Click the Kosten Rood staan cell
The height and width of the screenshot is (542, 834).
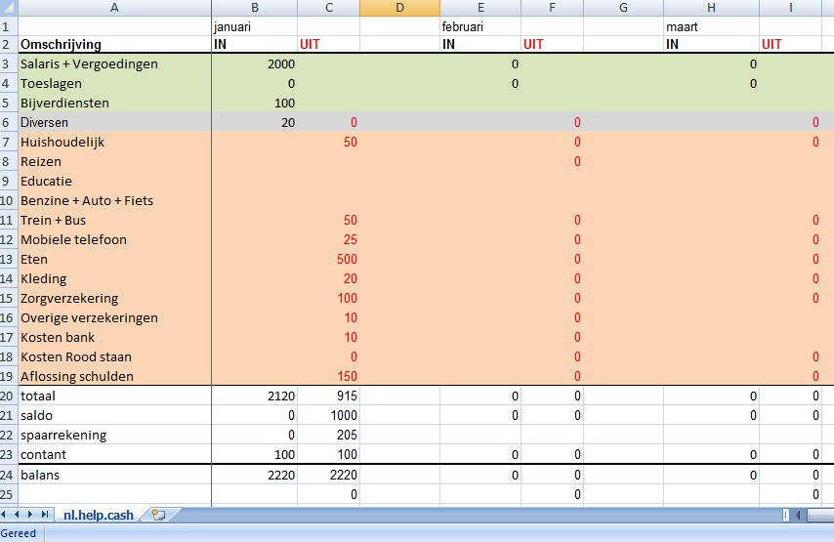(114, 356)
